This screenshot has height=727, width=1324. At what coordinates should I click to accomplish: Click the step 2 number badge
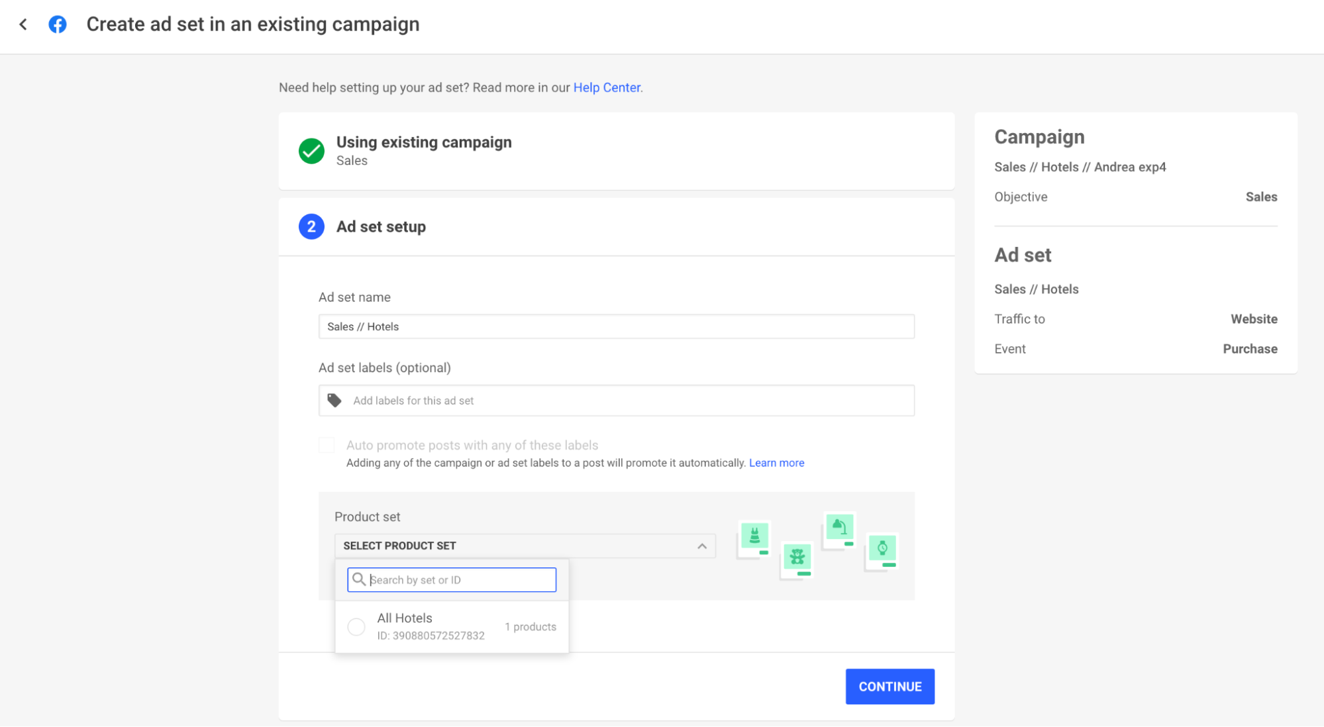click(x=311, y=226)
